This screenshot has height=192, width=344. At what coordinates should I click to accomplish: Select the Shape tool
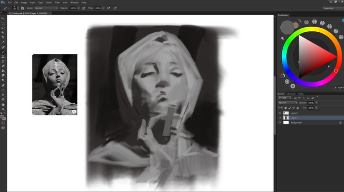pos(3,100)
